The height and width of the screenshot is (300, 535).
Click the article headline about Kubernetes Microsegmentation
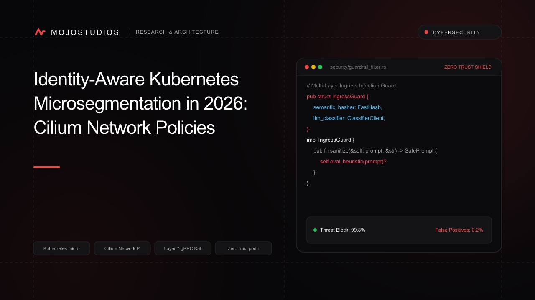pos(141,104)
